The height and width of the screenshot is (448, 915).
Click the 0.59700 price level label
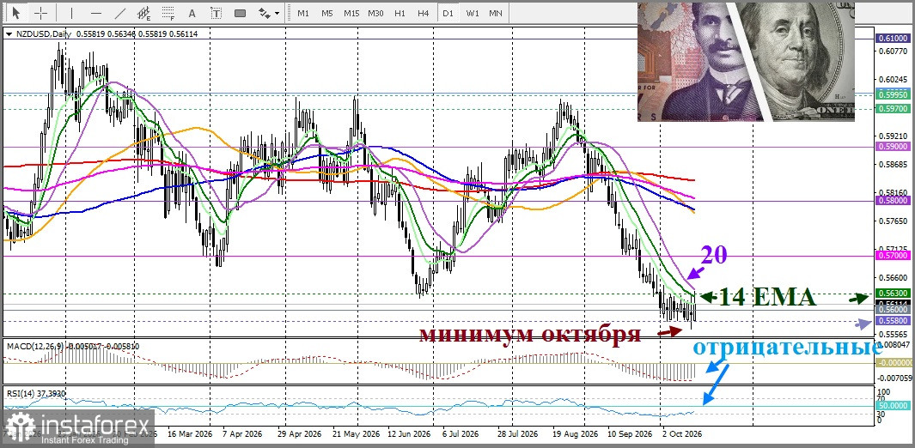[893, 108]
